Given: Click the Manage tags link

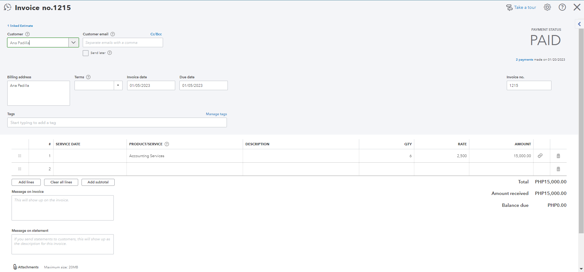Looking at the screenshot, I should pos(216,114).
